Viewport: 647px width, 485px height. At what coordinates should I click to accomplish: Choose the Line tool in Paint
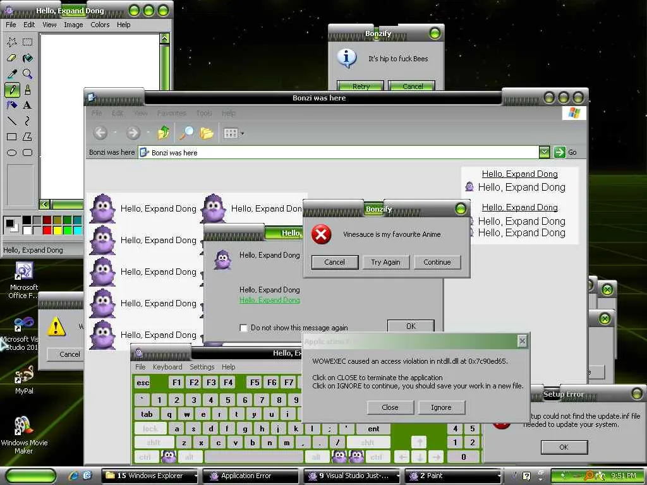(x=12, y=121)
